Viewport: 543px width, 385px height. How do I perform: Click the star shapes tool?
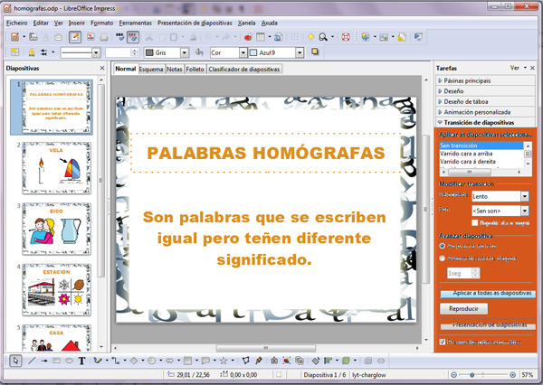223,360
